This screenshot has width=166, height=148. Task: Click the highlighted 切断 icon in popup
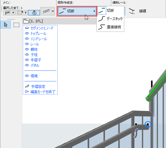point(101,11)
